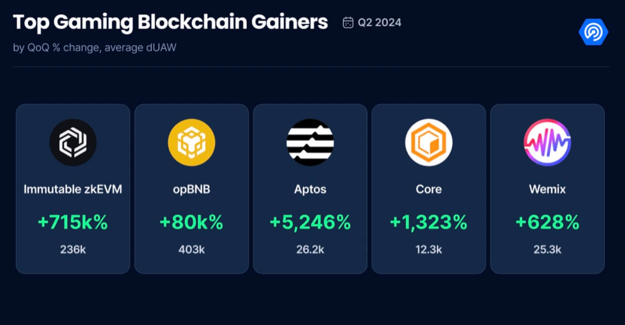Click the opBNB name label
This screenshot has width=625, height=325.
pyautogui.click(x=192, y=190)
